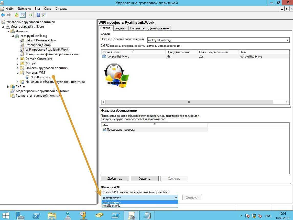Open the Help question mark icon
Image resolution: width=293 pixels, height=220 pixels.
(38, 15)
